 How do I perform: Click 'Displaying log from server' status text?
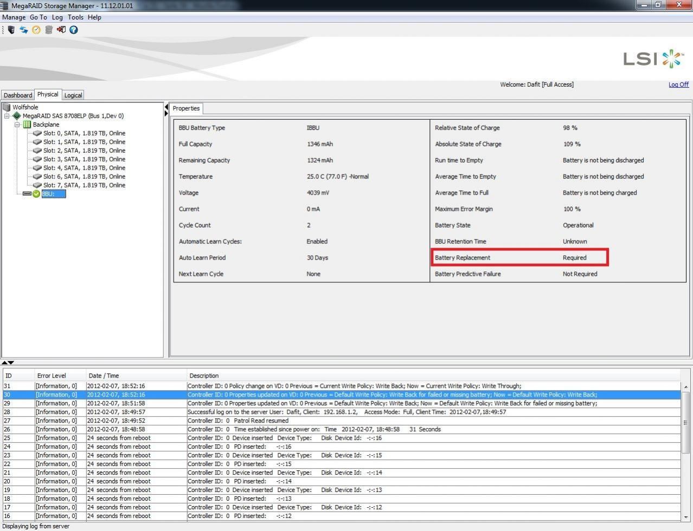[36, 526]
